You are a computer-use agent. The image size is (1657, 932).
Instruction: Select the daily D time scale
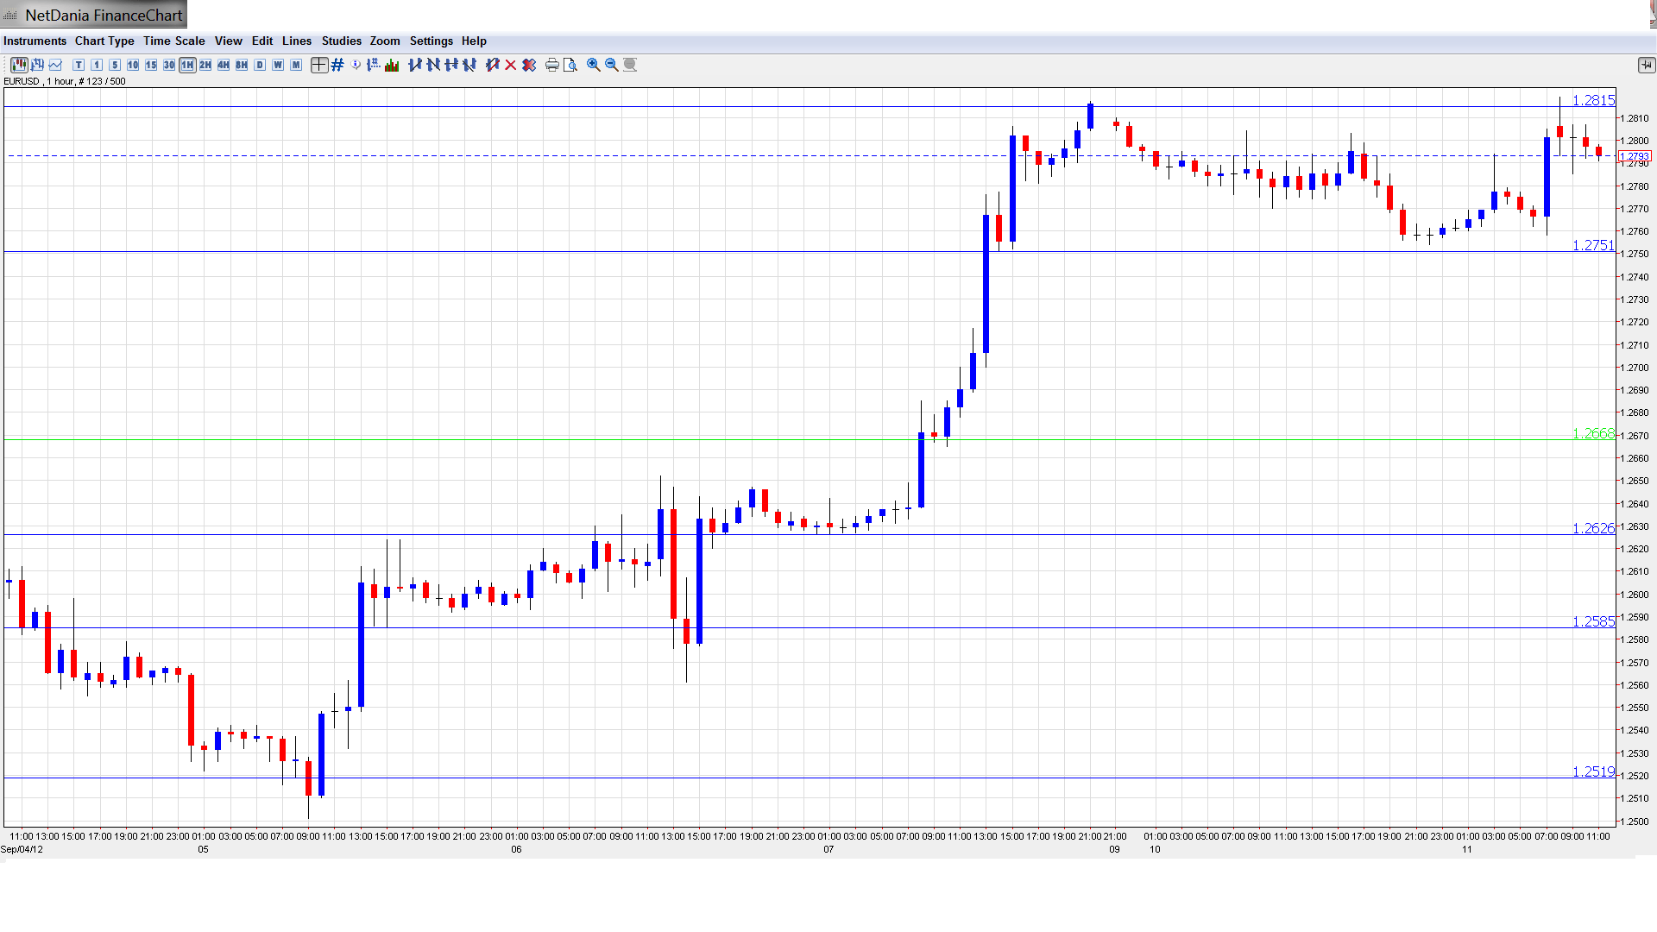pyautogui.click(x=260, y=65)
